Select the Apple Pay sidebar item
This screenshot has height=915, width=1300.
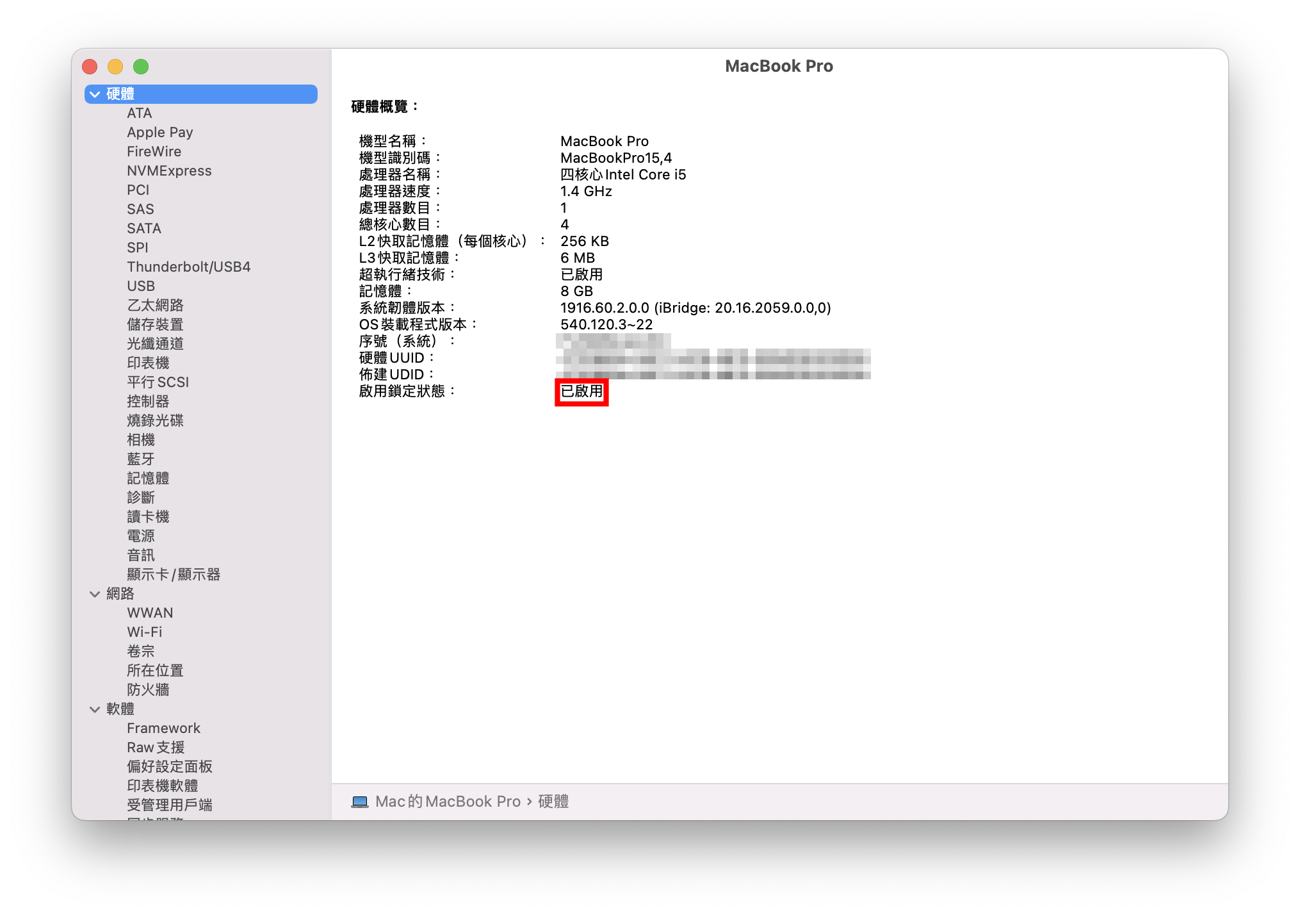coord(160,132)
